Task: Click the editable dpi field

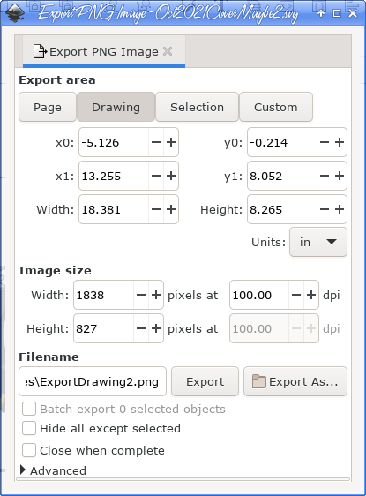Action: [x=259, y=295]
